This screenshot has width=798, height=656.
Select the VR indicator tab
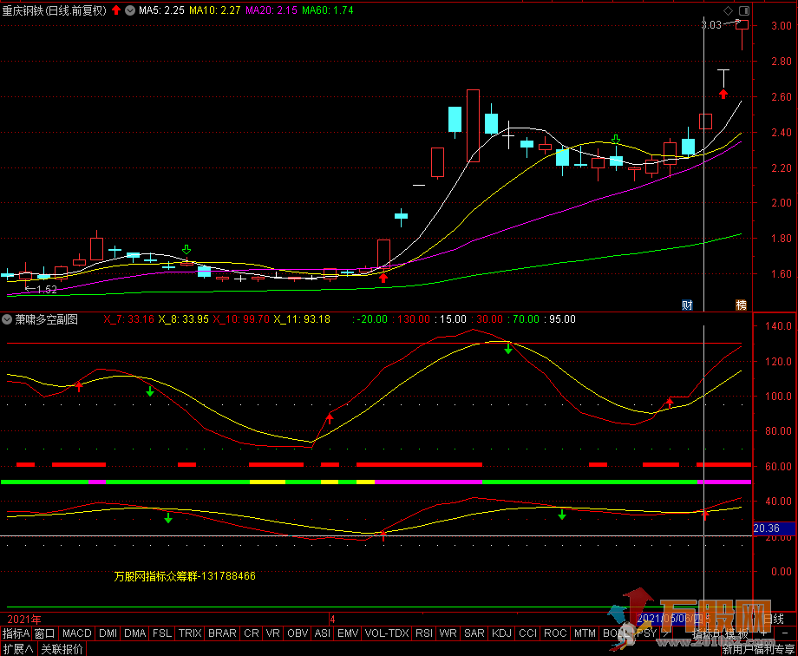pos(272,633)
